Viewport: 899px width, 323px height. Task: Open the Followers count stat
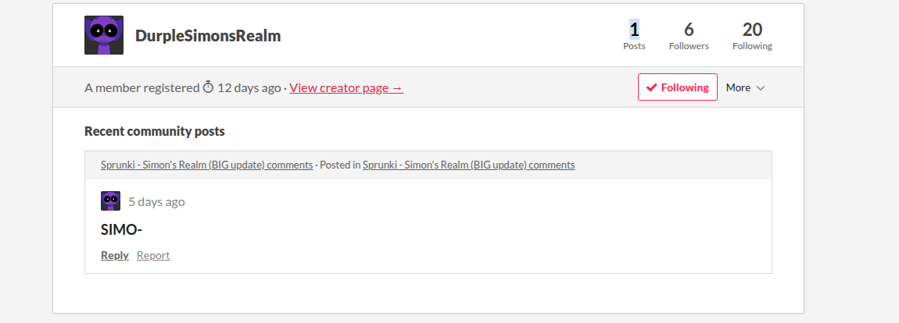(x=689, y=36)
